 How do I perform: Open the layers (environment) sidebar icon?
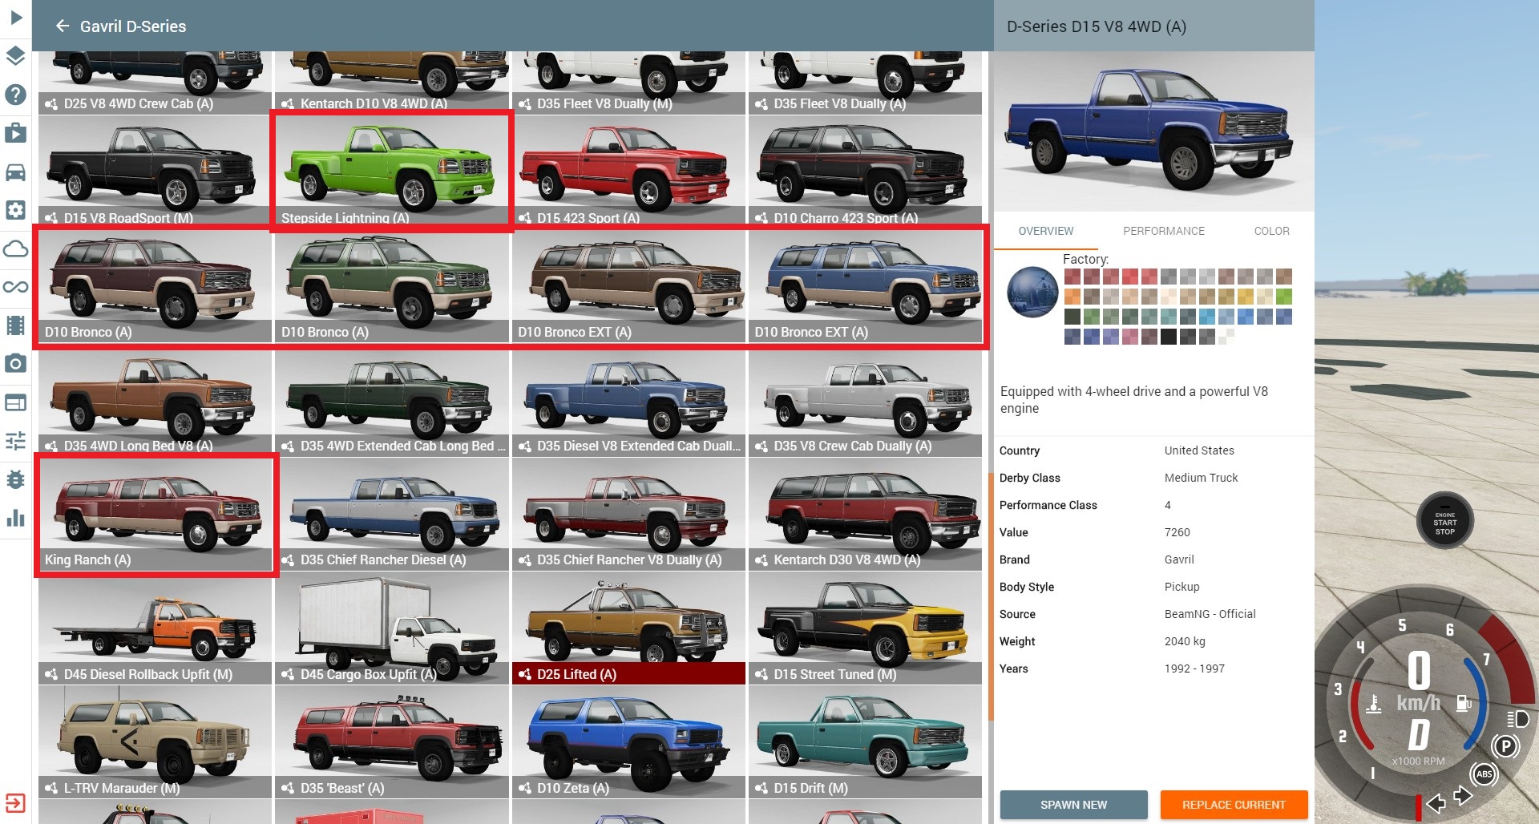[x=15, y=55]
